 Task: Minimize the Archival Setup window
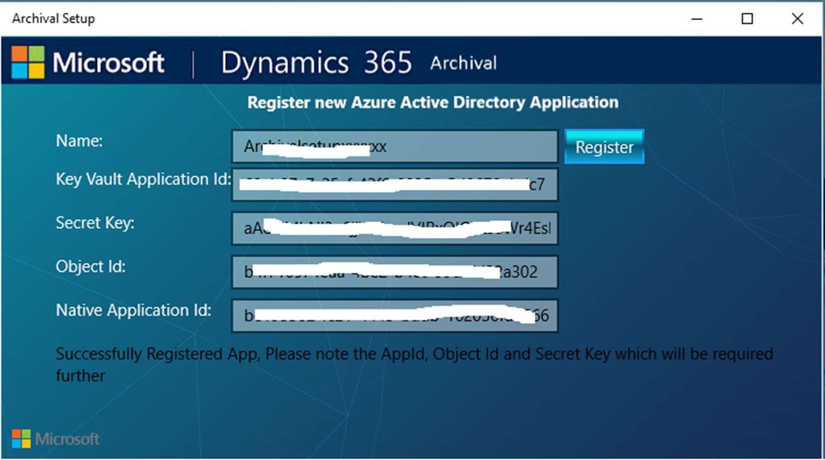coord(697,19)
